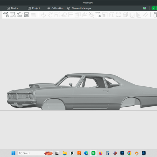157x157 pixels.
Task: Select the Move gizmo arrows icon
Action: [x=44, y=15]
